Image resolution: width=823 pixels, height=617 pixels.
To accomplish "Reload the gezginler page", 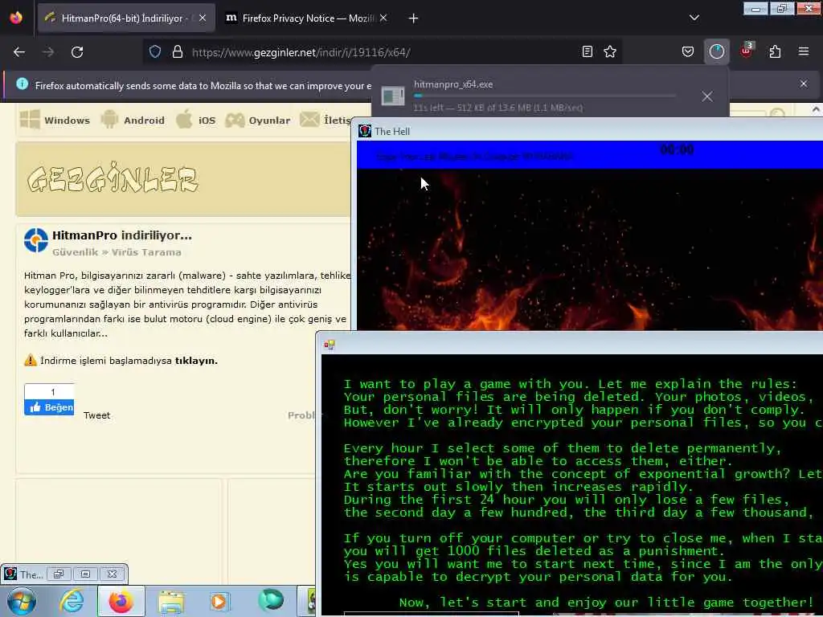I will tap(77, 52).
